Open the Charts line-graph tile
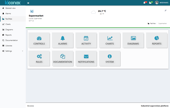This screenshot has height=108, width=170. pyautogui.click(x=110, y=40)
